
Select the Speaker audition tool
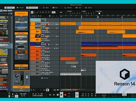point(43,12)
